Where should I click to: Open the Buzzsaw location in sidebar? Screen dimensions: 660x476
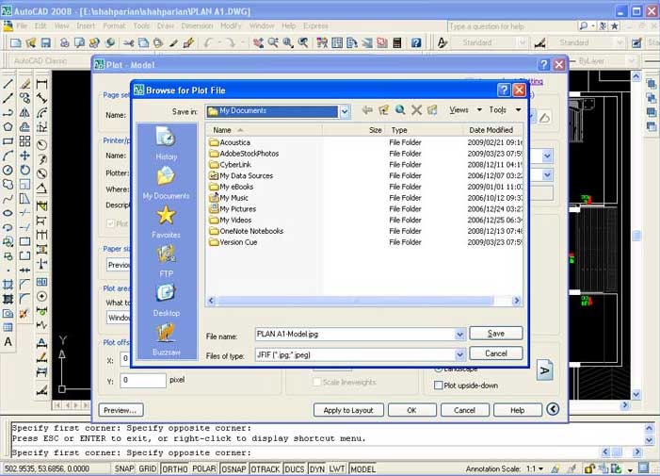coord(166,339)
